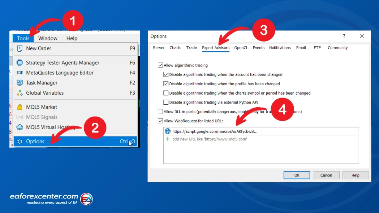This screenshot has height=213, width=379.
Task: Open the Email tab
Action: point(301,48)
